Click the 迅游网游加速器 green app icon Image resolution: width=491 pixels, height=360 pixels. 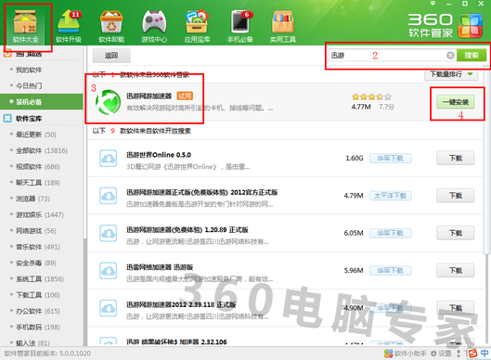coord(109,102)
